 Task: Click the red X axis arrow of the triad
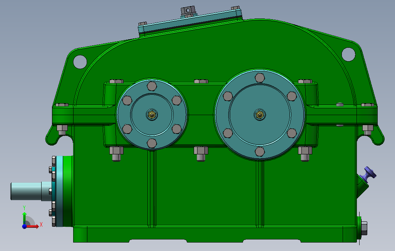tap(33, 226)
